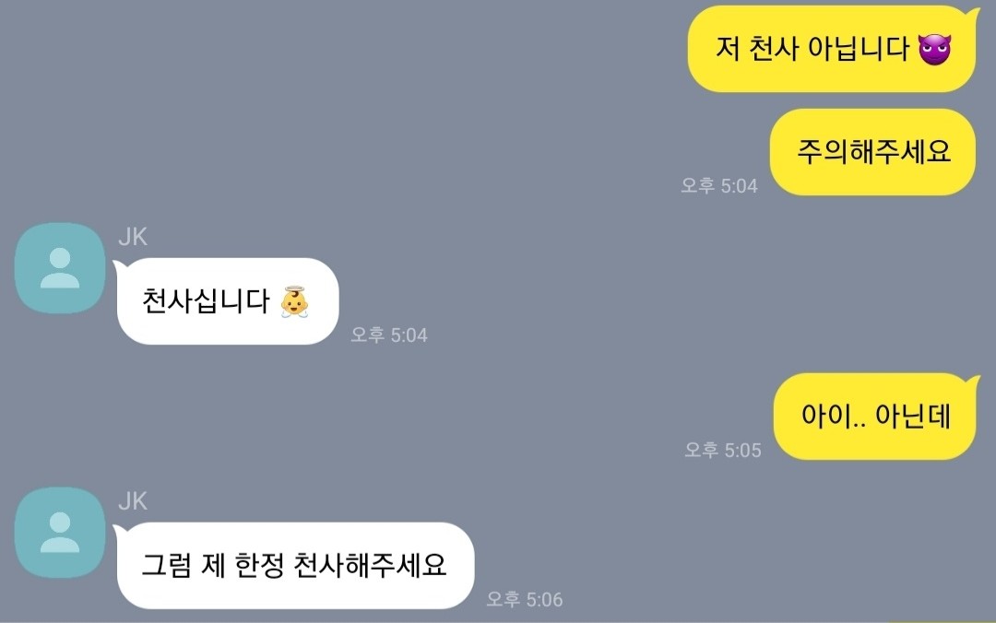Tap the yellow bubble 아이.. 아닌데

tap(876, 416)
